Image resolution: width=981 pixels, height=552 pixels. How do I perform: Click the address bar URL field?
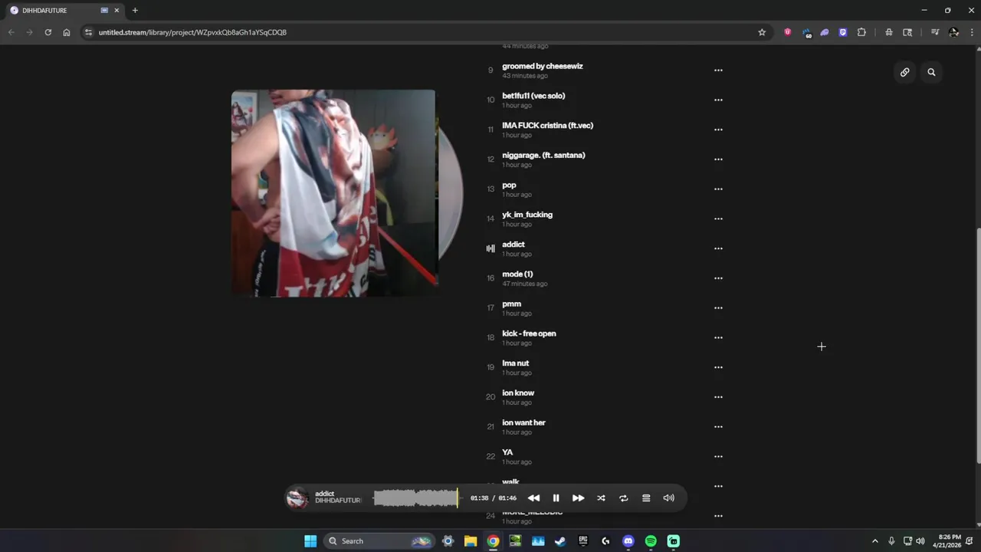click(x=422, y=32)
